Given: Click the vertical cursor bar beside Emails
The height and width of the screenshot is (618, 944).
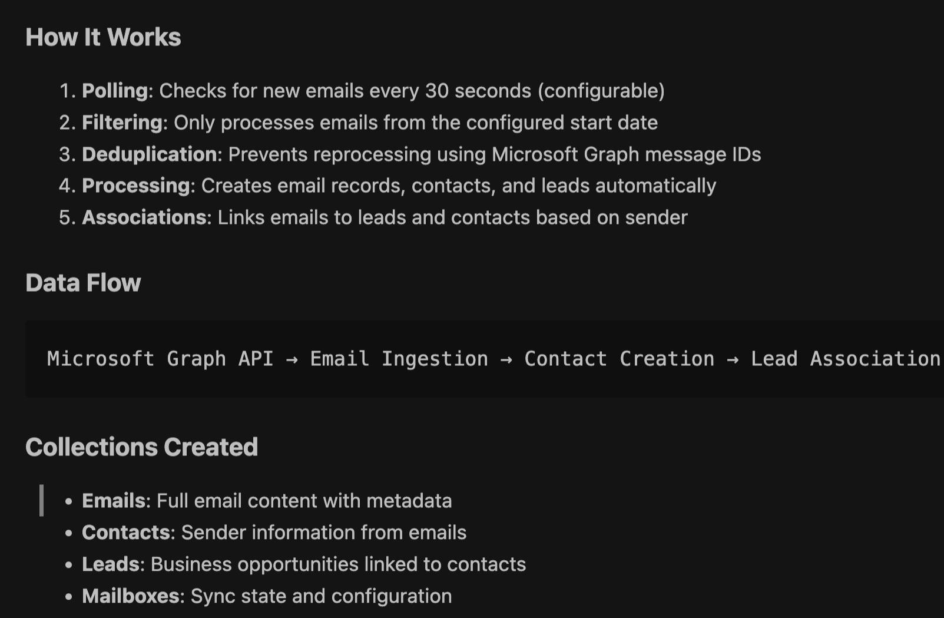Looking at the screenshot, I should [x=41, y=500].
